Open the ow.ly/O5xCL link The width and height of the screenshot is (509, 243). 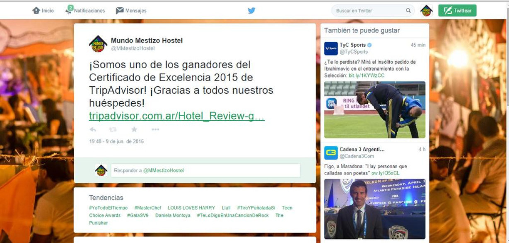[x=386, y=173]
